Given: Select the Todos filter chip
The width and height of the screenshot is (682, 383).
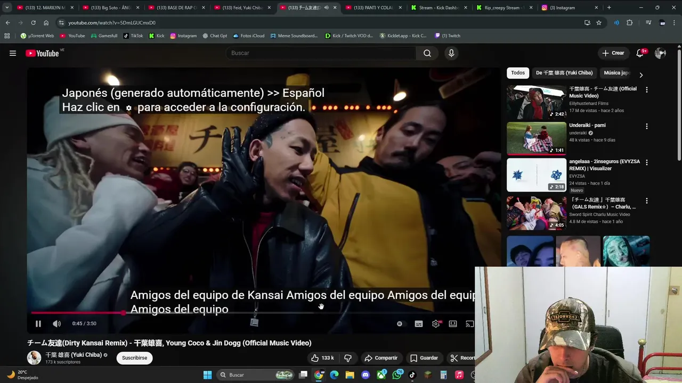Looking at the screenshot, I should (518, 73).
